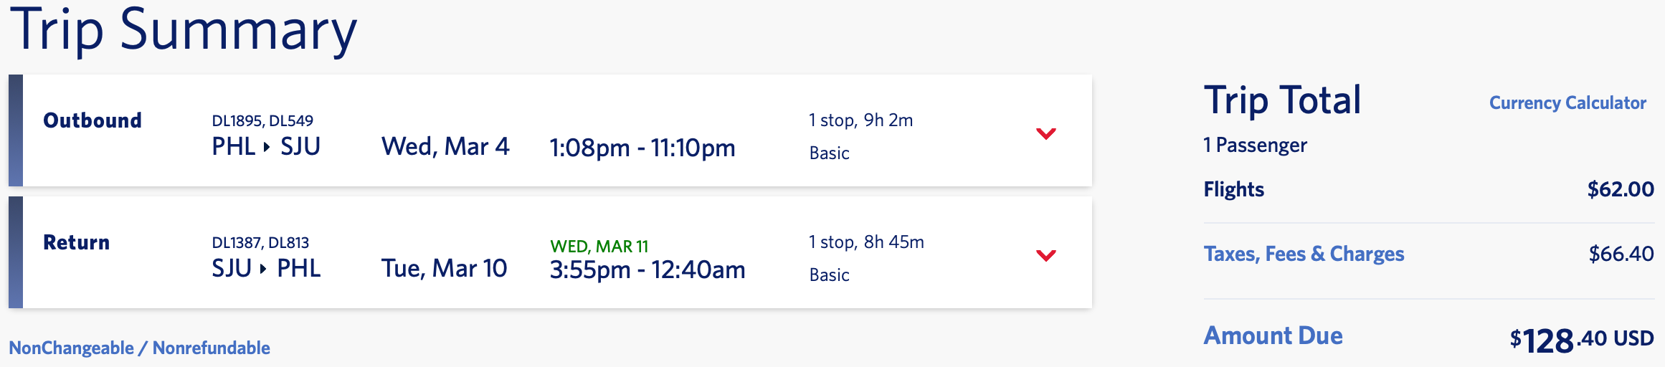Click the Amount Due label
The image size is (1665, 367).
[1273, 335]
